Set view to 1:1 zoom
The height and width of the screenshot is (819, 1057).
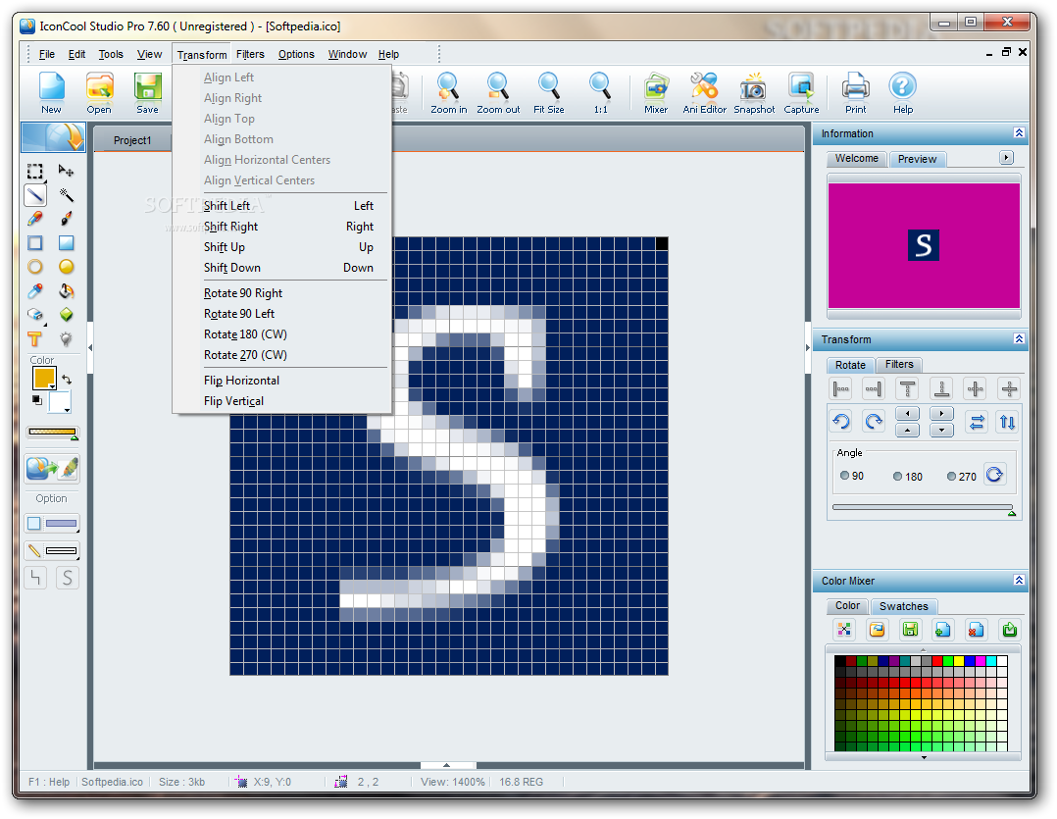(x=600, y=92)
